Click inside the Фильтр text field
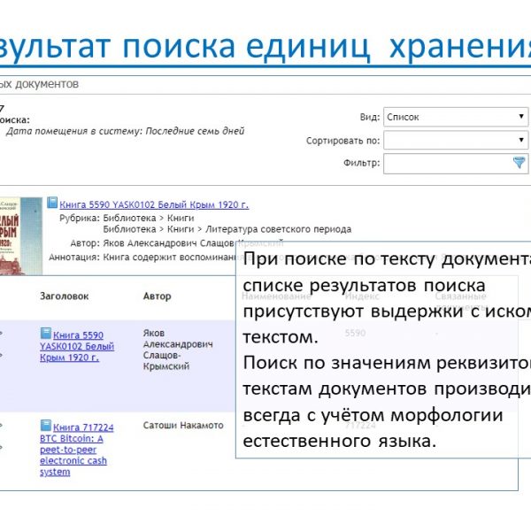The height and width of the screenshot is (531, 531). click(x=446, y=163)
